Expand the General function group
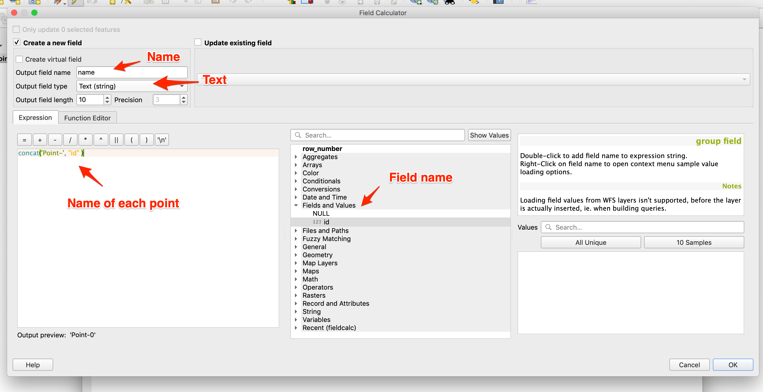Image resolution: width=763 pixels, height=392 pixels. pos(296,247)
